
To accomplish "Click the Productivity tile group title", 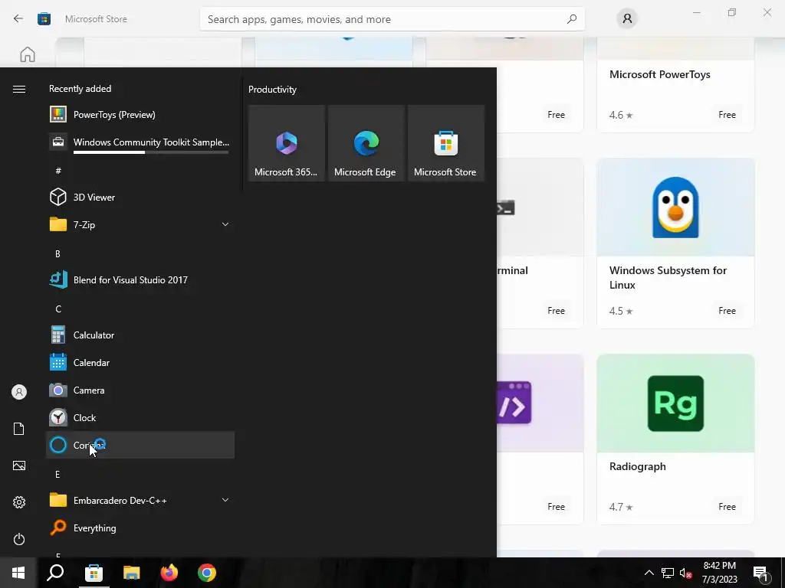I will point(272,90).
